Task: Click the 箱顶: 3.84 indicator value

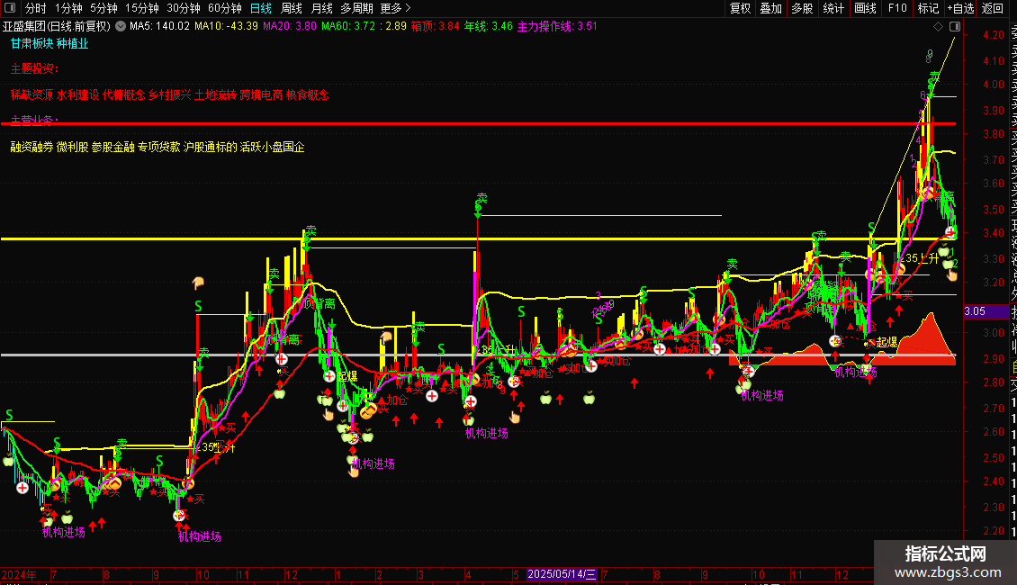Action: [x=436, y=27]
